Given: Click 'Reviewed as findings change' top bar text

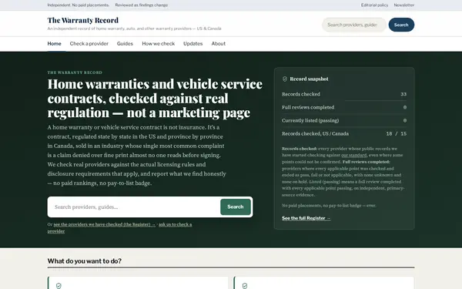Looking at the screenshot, I should [x=142, y=5].
